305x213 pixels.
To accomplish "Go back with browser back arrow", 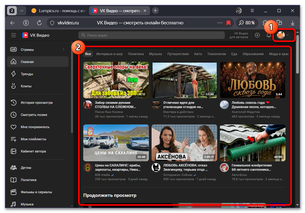I will pyautogui.click(x=13, y=23).
